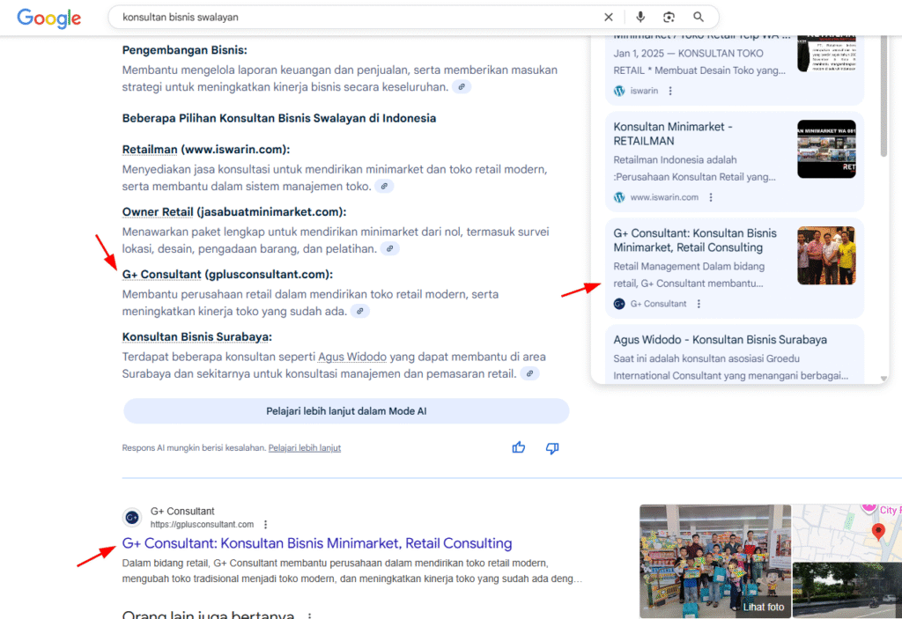902x619 pixels.
Task: Click the 'Pelajari lebih lanjut' disclaimer link
Action: click(304, 448)
